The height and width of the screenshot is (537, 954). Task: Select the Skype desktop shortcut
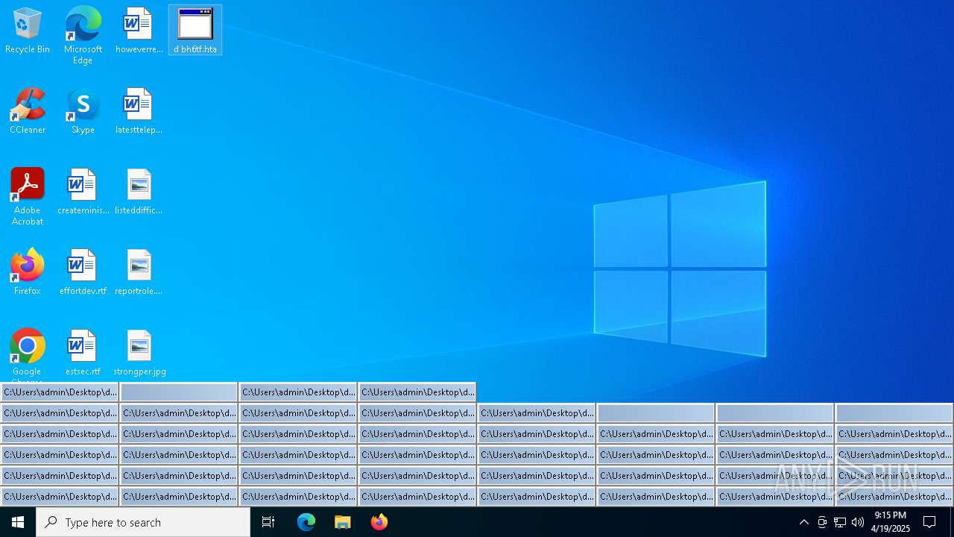[x=83, y=111]
